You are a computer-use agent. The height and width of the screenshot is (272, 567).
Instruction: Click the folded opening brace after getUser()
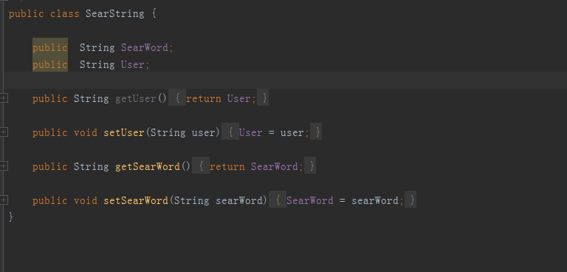[x=177, y=98]
